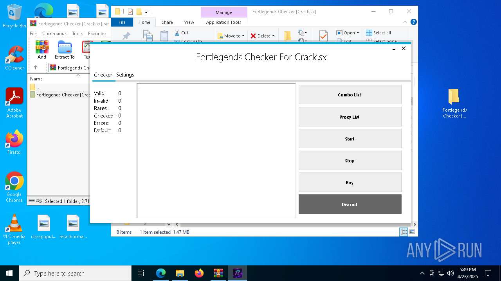501x281 pixels.
Task: Open WinRAR Tools menu
Action: 77,34
